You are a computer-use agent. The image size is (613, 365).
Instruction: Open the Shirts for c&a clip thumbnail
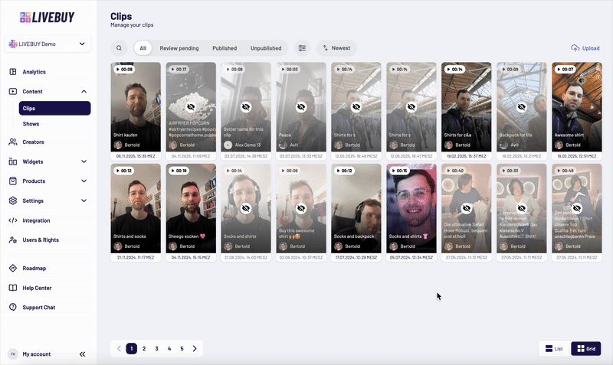point(467,107)
